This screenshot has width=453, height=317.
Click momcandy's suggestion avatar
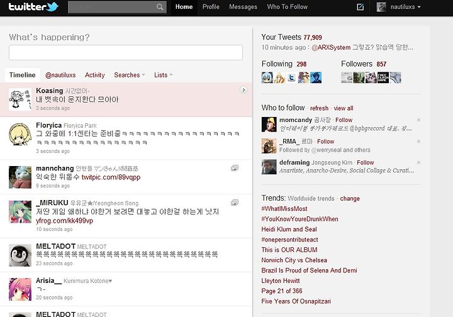point(269,125)
